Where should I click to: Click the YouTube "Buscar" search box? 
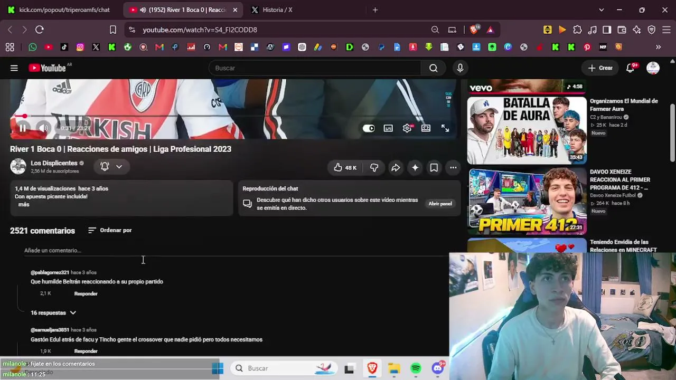pyautogui.click(x=315, y=68)
